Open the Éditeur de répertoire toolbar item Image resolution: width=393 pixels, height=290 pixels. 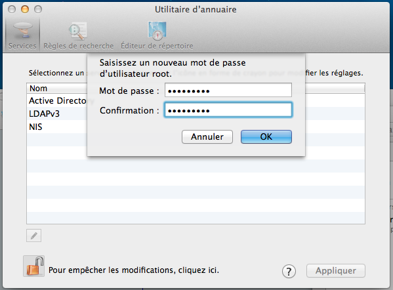pyautogui.click(x=157, y=35)
